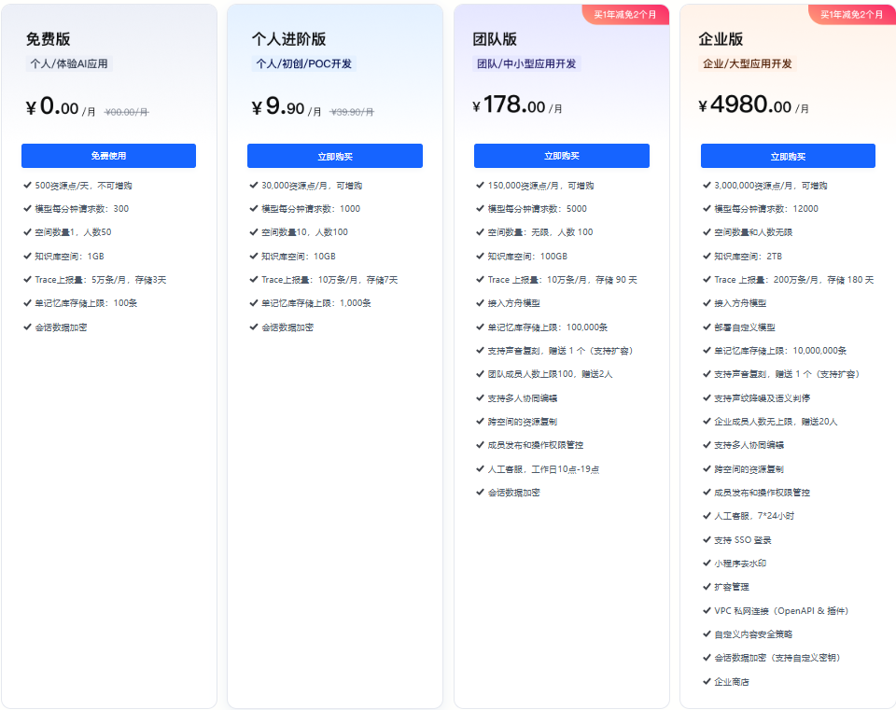Click the checkmark beside 150,000资源点/月
Viewport: 896px width, 710px height.
(480, 185)
